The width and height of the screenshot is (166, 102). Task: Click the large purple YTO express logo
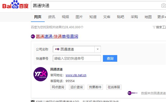click(x=41, y=74)
